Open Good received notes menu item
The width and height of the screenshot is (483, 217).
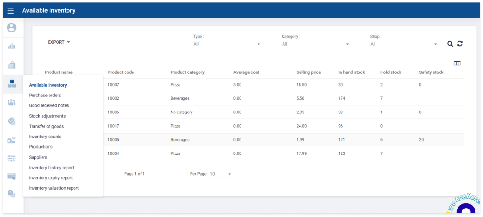pyautogui.click(x=49, y=106)
